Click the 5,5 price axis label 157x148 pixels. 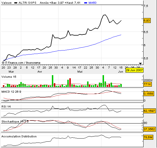pyautogui.click(x=146, y=58)
